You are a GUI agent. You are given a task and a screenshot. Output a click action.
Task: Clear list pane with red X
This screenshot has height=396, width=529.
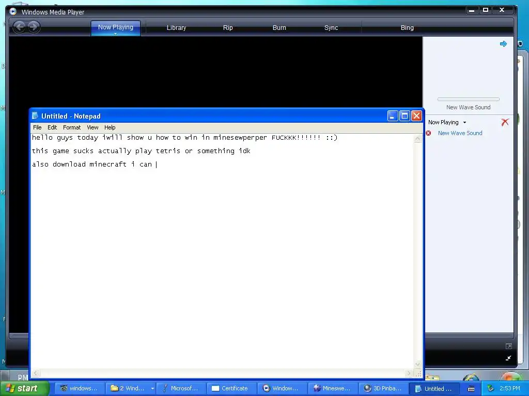[505, 122]
